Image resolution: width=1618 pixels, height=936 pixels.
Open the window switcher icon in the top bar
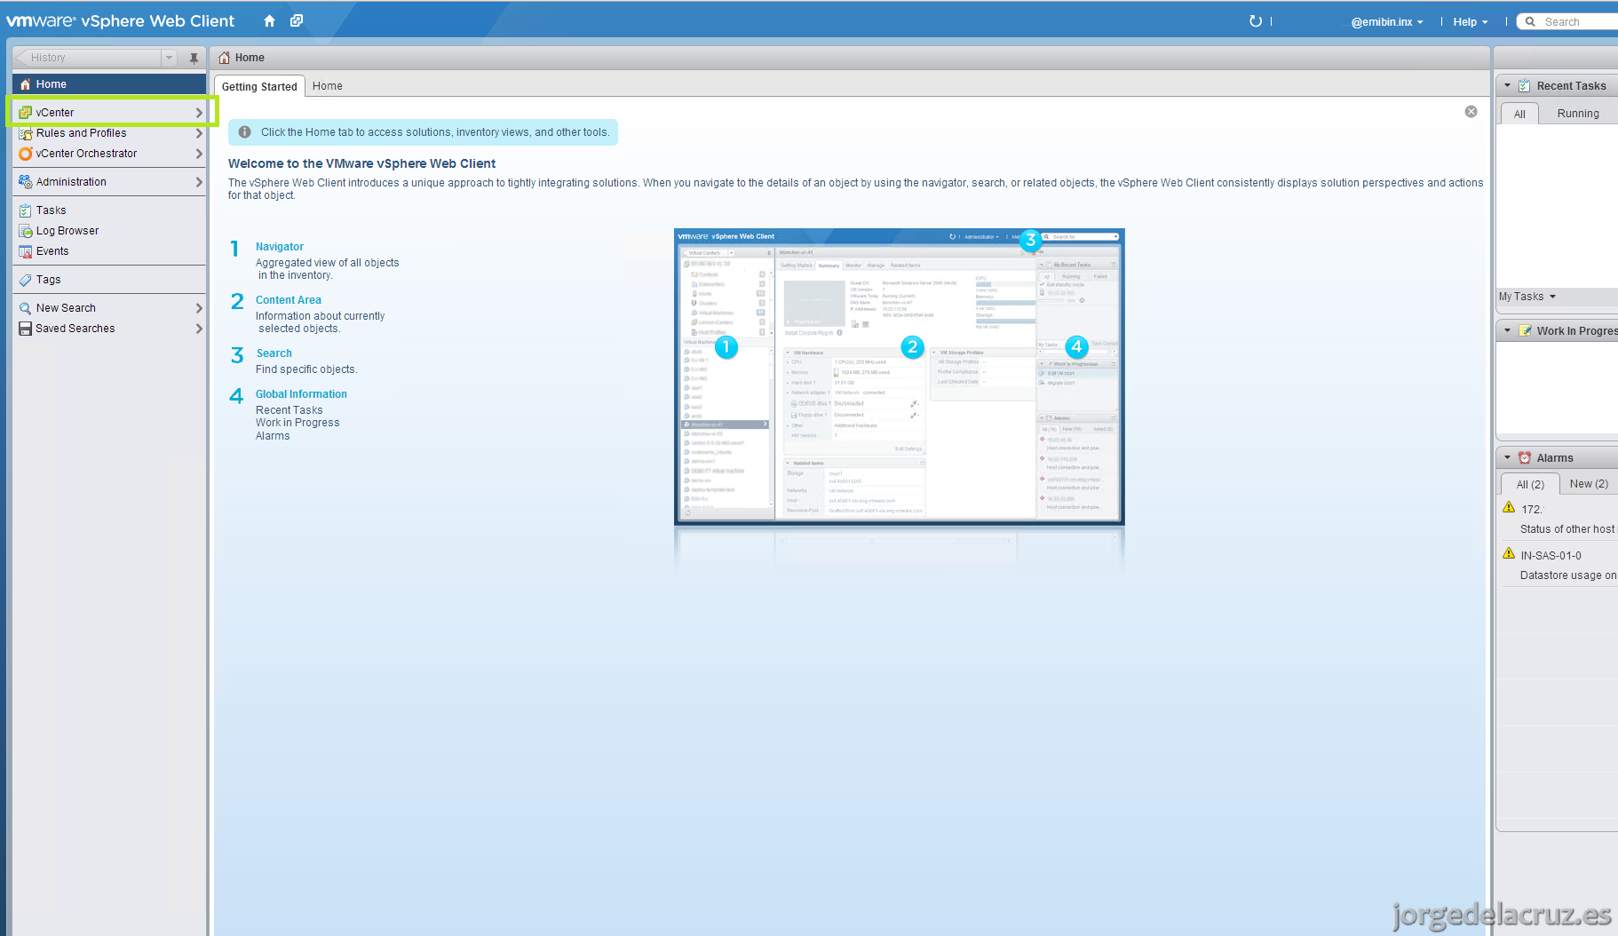pos(297,20)
